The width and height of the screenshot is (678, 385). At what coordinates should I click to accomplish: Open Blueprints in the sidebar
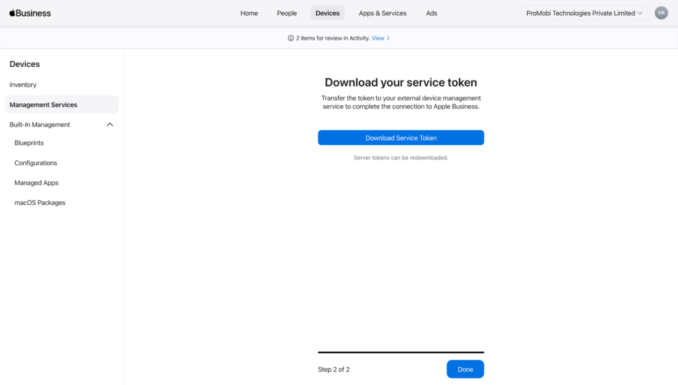pos(29,143)
